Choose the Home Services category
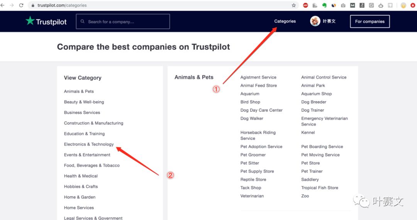The image size is (417, 220). coord(79,208)
